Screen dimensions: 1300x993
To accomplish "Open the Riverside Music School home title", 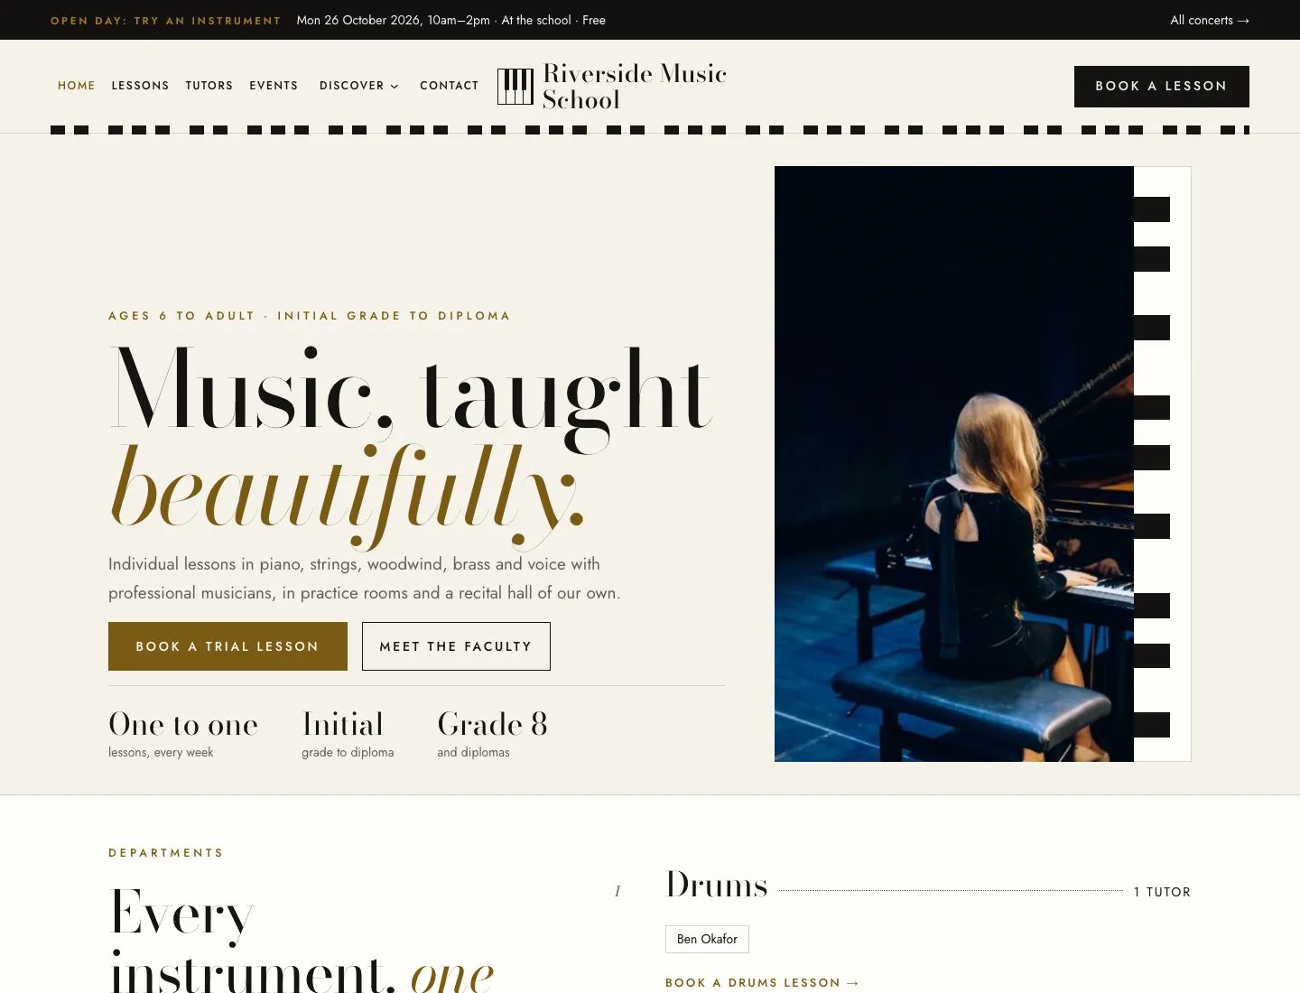I will tap(635, 87).
